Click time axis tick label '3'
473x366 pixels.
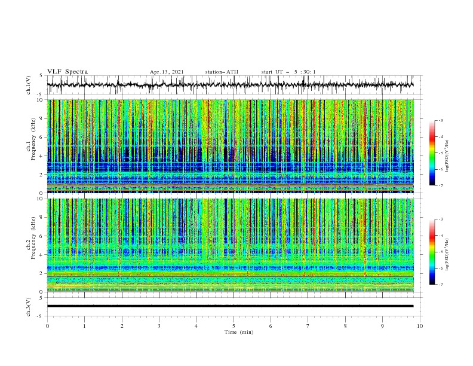coord(159,326)
